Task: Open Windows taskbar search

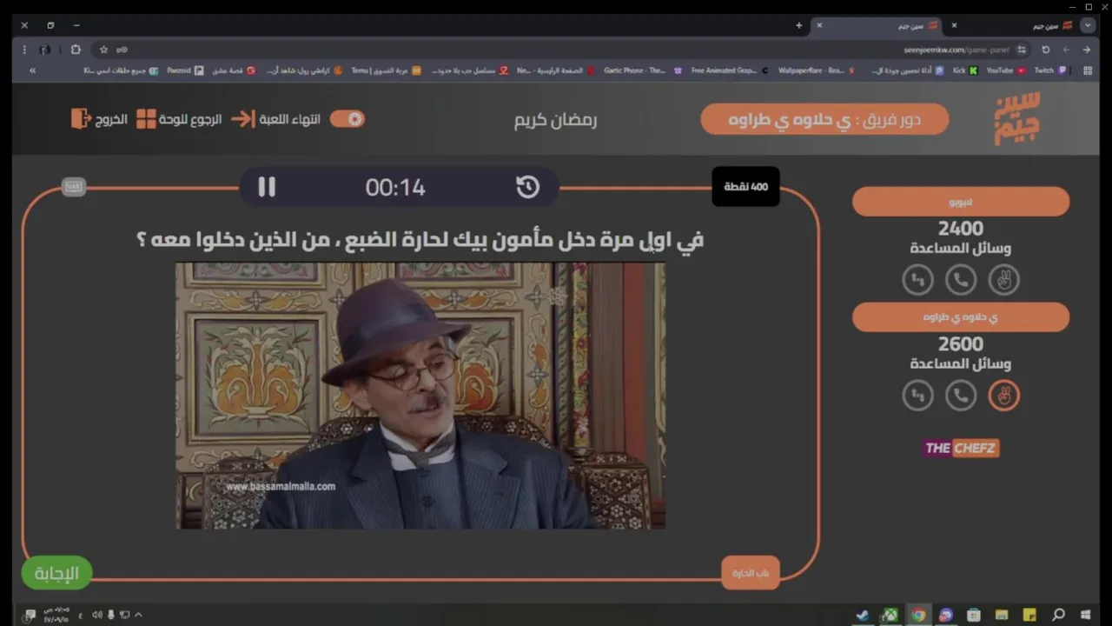Action: pos(1058,615)
